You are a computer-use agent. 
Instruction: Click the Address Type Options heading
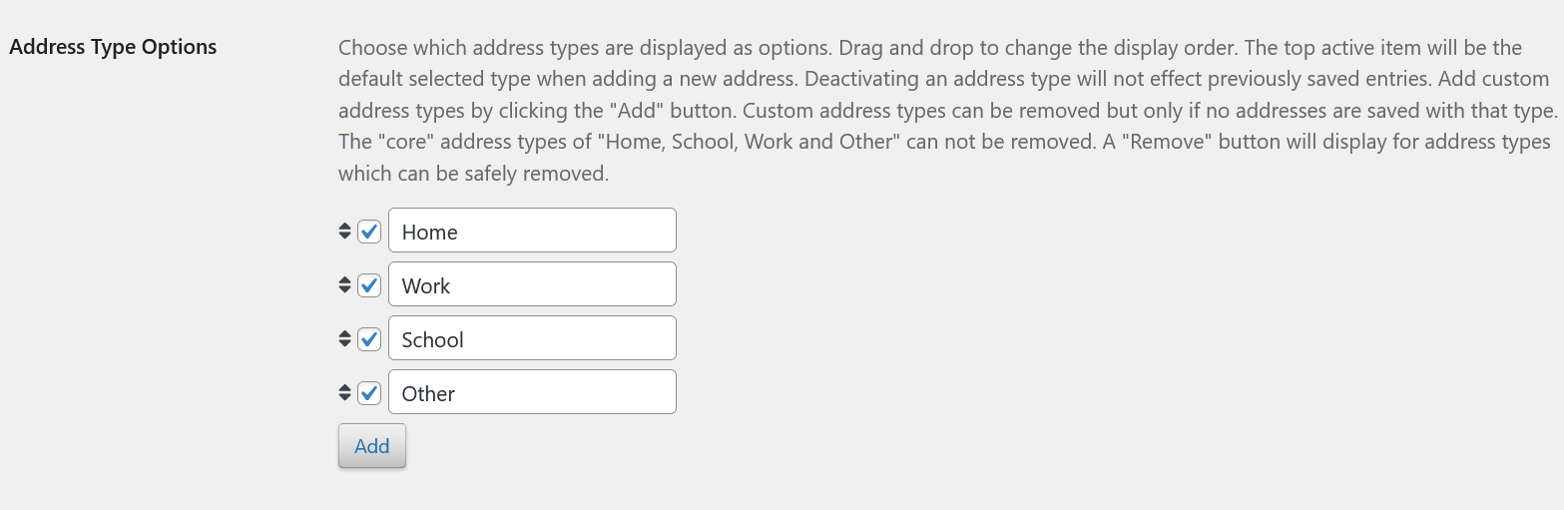[x=113, y=47]
